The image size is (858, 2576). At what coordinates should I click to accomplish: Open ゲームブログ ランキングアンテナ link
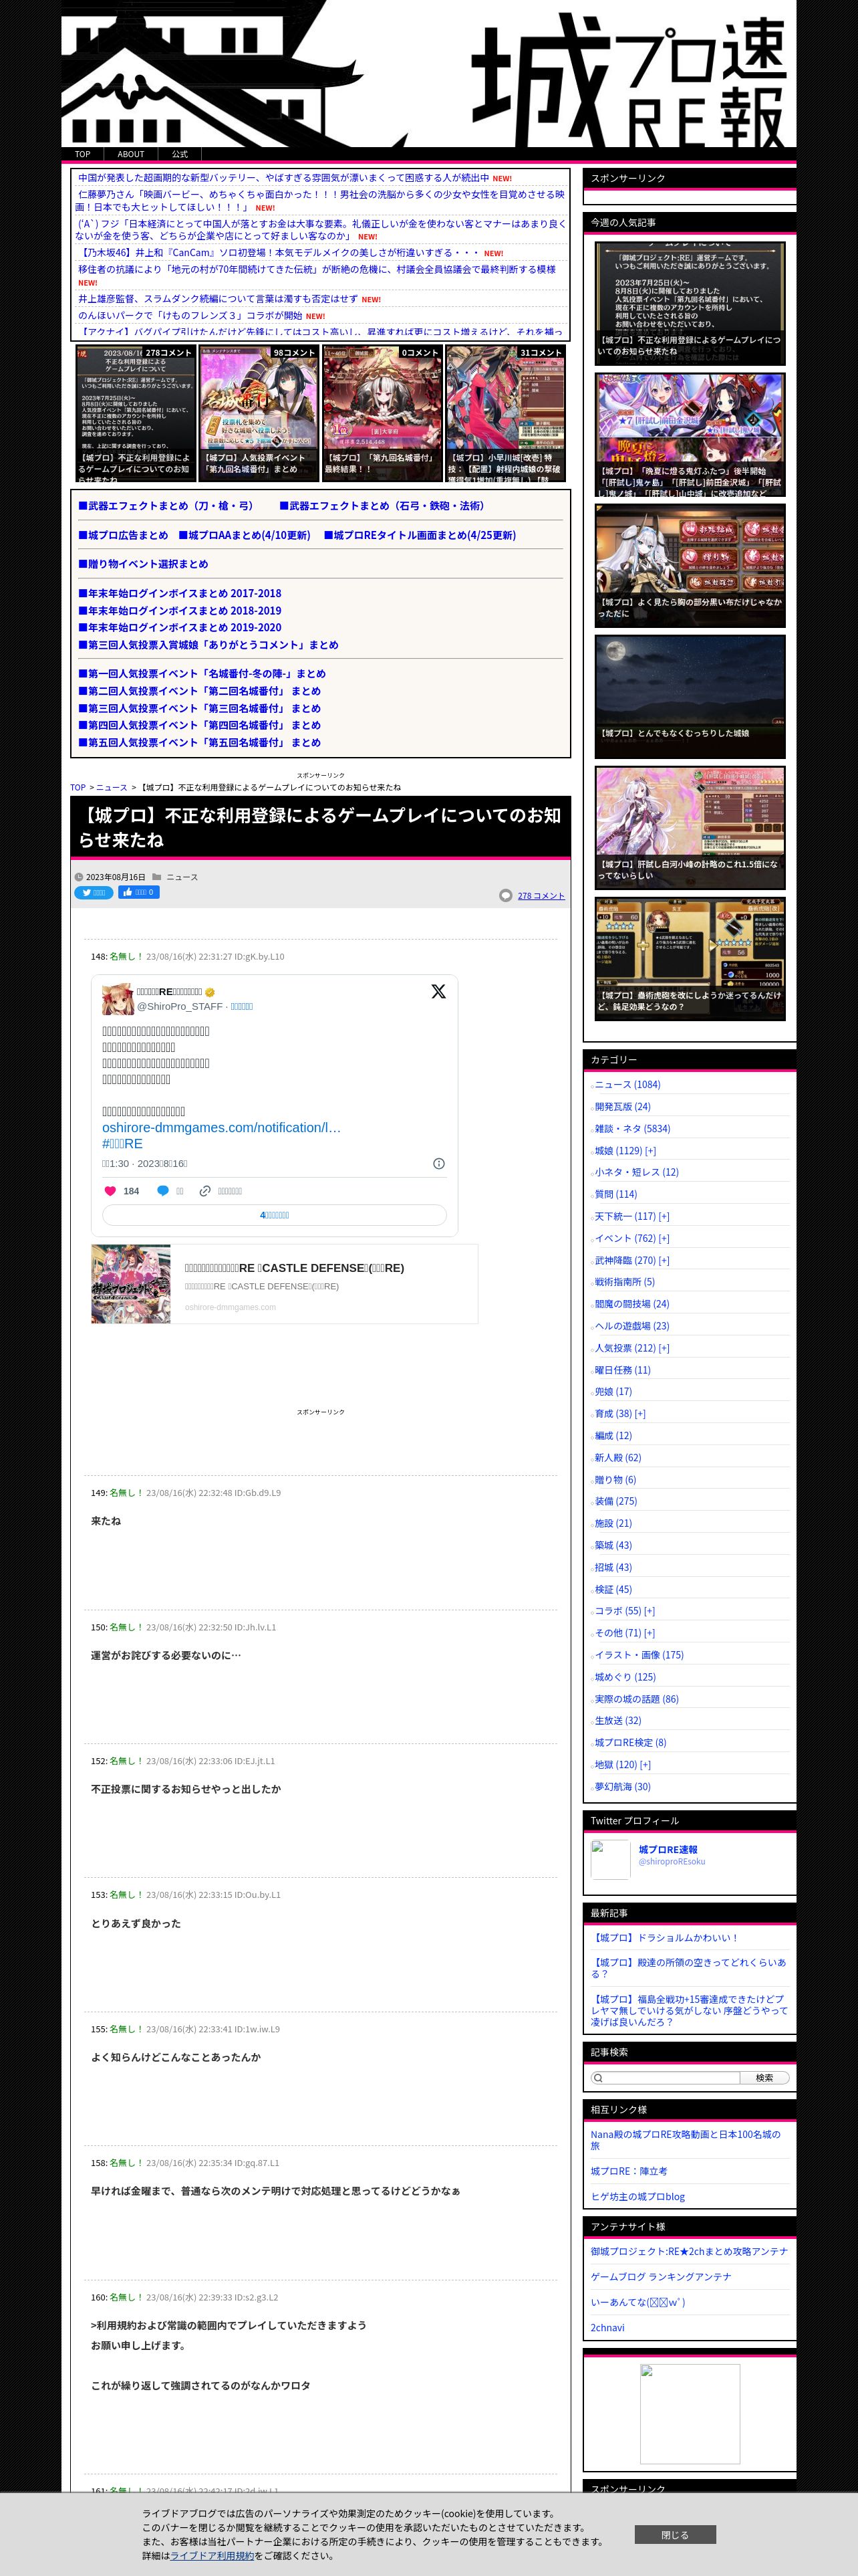click(x=660, y=2276)
